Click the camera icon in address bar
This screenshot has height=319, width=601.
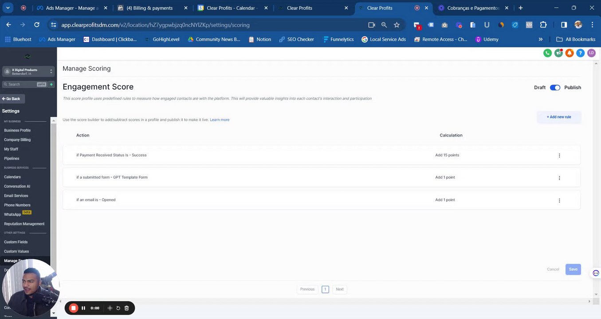coord(372,25)
